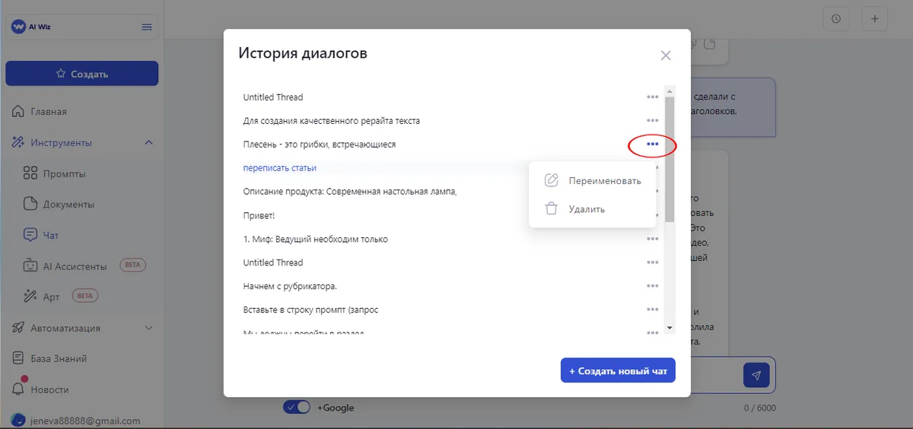
Task: Click the Инструменты wand icon
Action: (18, 142)
